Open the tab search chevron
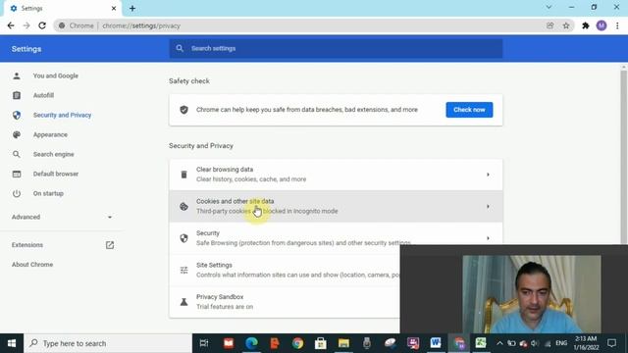Screen dimensions: 628x353 tap(549, 7)
